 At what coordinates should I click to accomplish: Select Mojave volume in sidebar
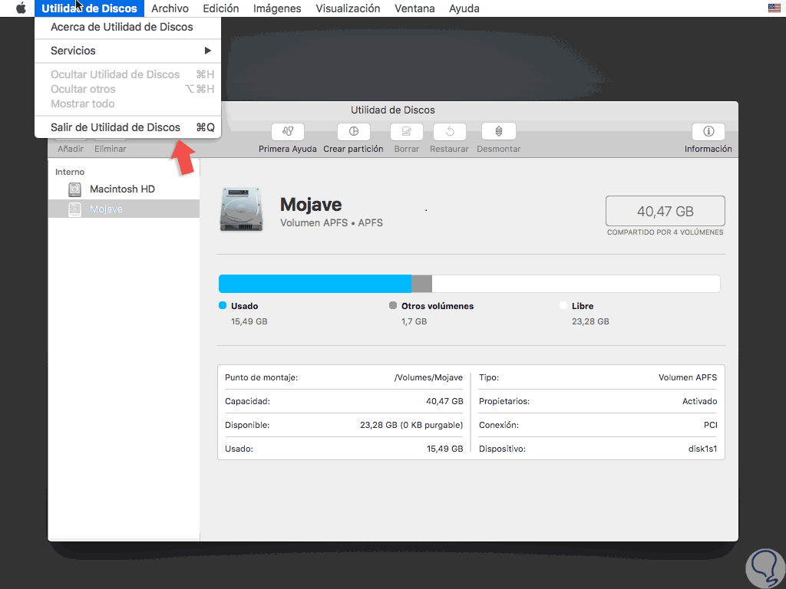(124, 209)
